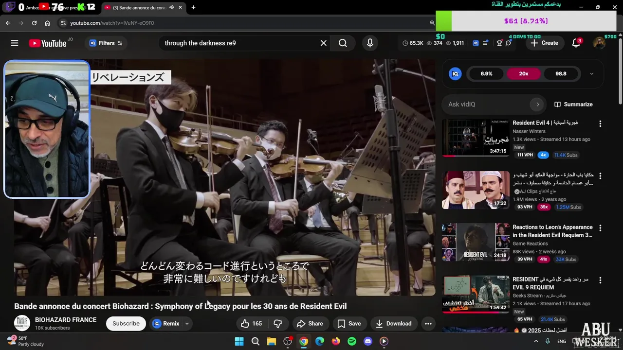Screen dimensions: 623x350
Task: Select the 98.8 score pill
Action: click(x=561, y=74)
